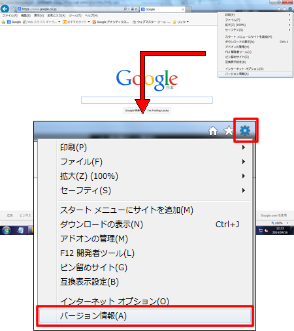Click the browser Back arrow button
The height and width of the screenshot is (331, 294).
point(5,9)
